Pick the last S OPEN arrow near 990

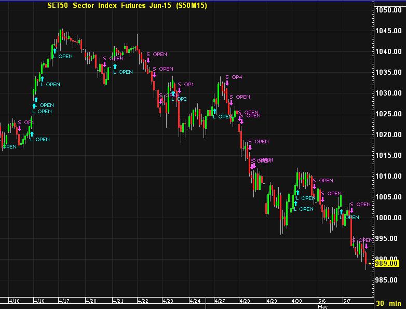366,246
